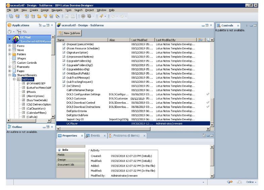The width and height of the screenshot is (264, 190).
Task: Open the Create menu
Action: 34,10
